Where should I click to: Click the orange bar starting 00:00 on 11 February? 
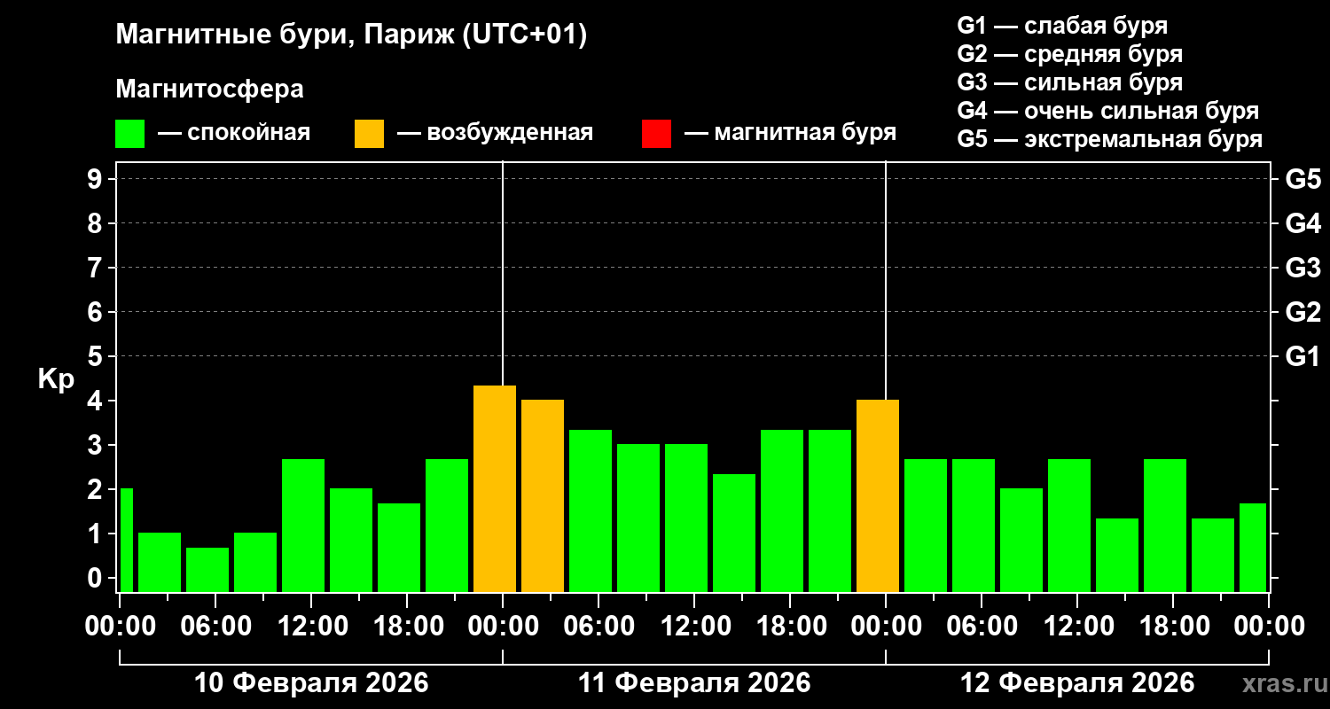click(x=543, y=495)
